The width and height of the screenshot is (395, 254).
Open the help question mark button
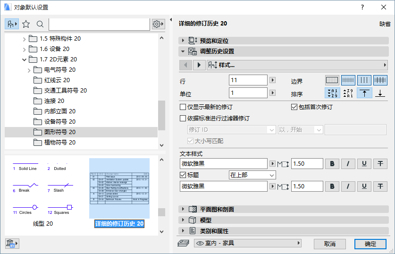[x=362, y=7]
